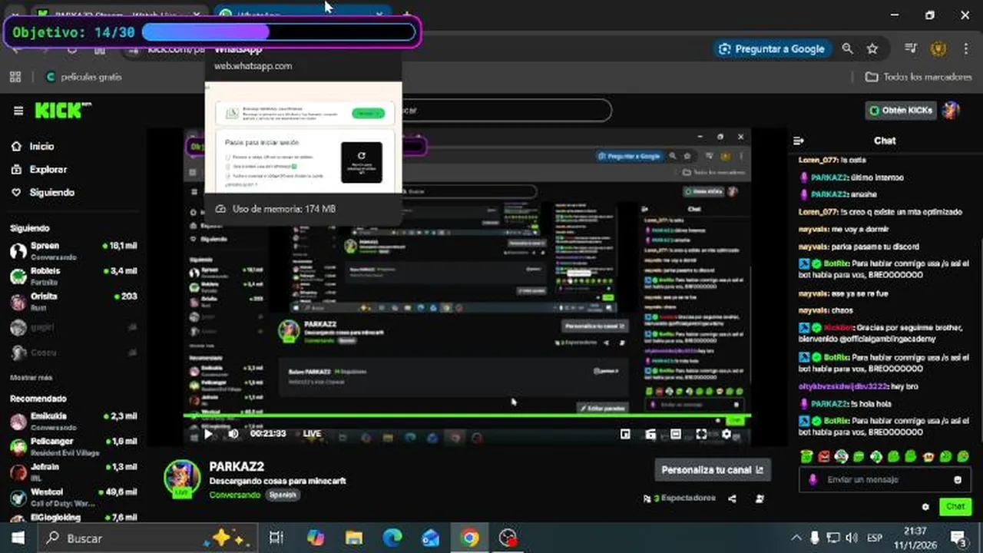
Task: Open the spectators count icon
Action: coord(647,498)
